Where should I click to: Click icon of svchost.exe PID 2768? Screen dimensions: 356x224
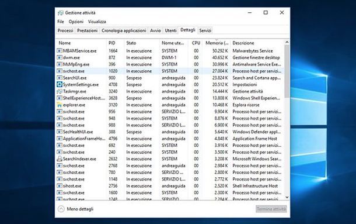[x=60, y=166]
